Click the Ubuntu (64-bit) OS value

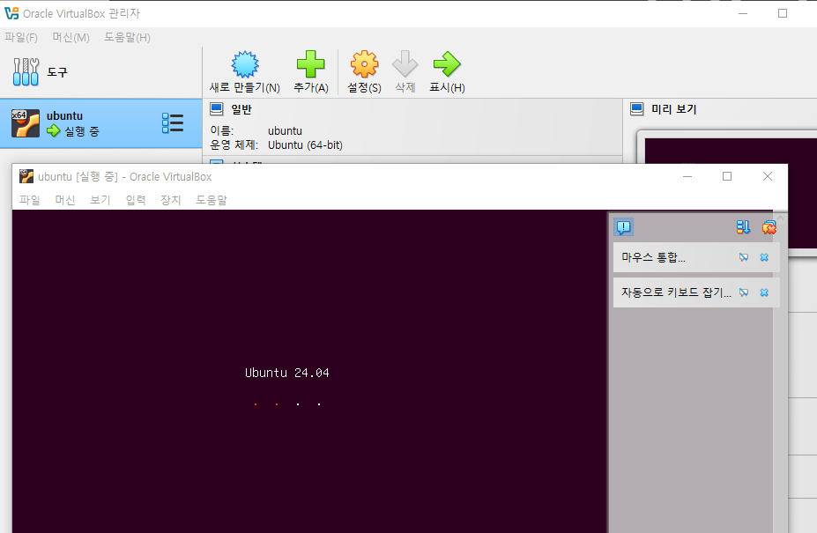(x=305, y=145)
